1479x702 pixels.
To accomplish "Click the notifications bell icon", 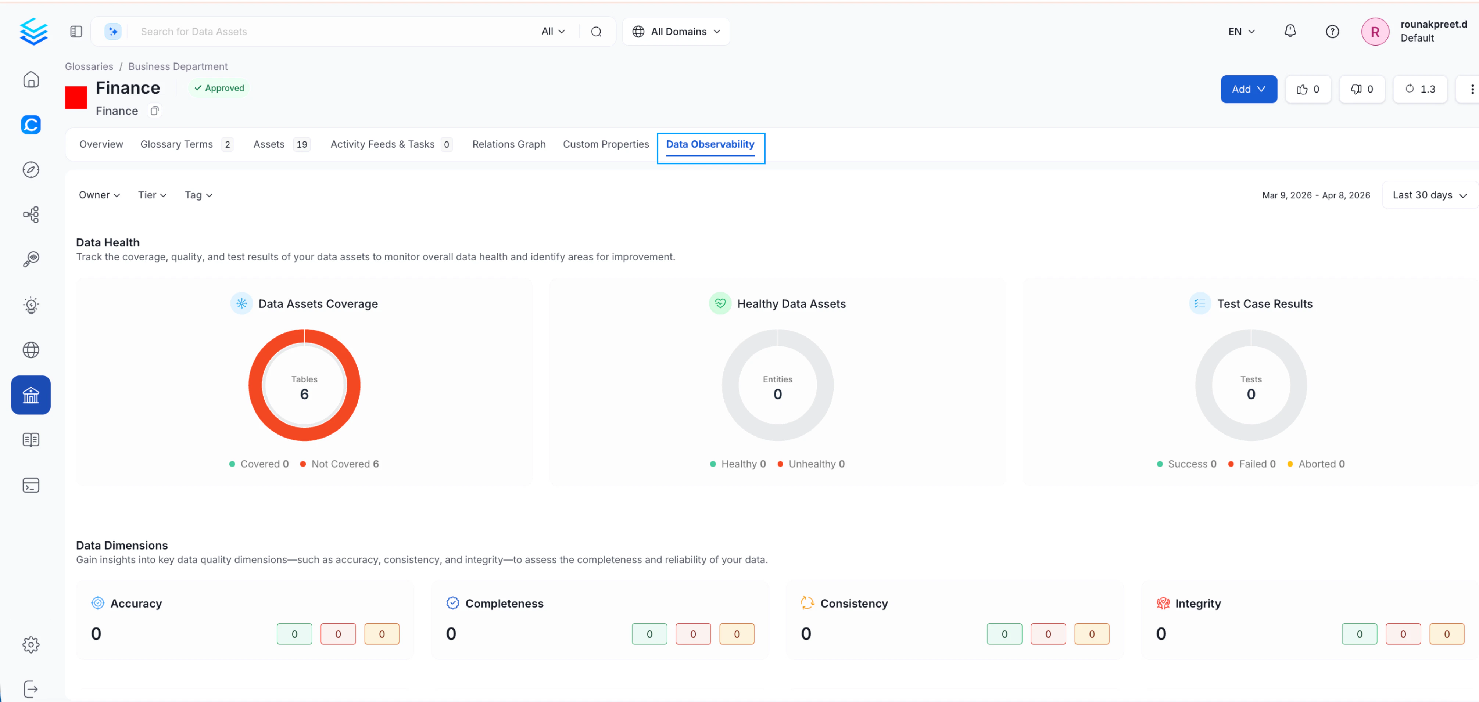I will 1290,31.
